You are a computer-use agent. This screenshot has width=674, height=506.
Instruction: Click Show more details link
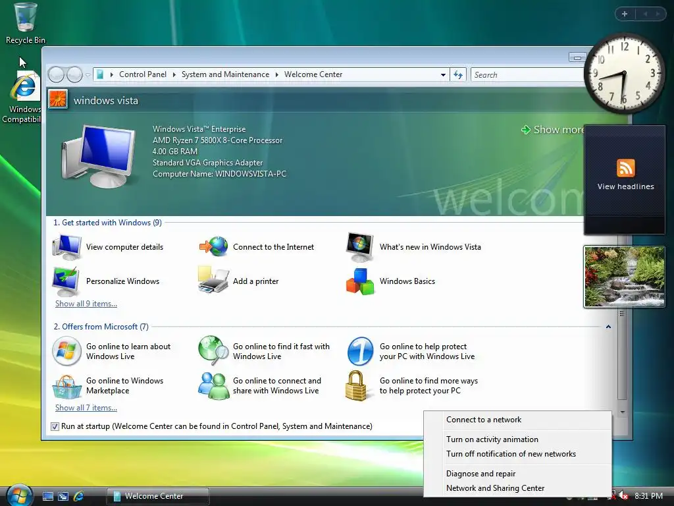(x=552, y=130)
